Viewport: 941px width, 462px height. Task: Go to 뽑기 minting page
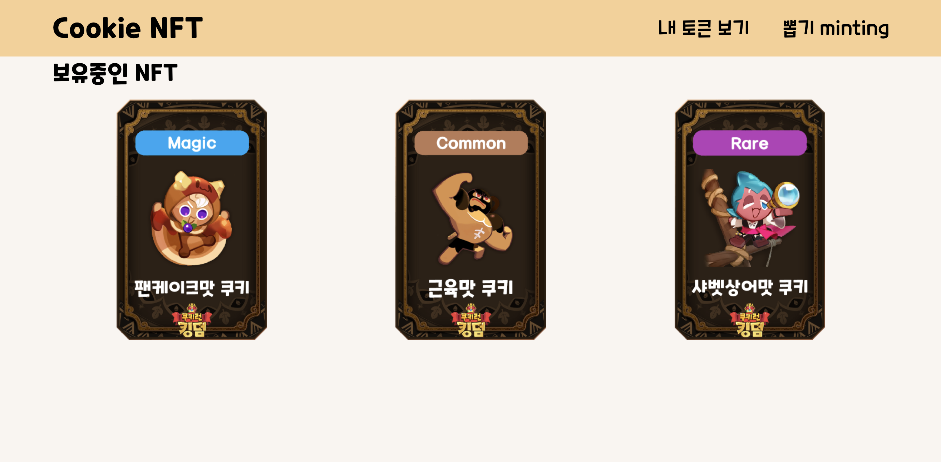pyautogui.click(x=836, y=28)
